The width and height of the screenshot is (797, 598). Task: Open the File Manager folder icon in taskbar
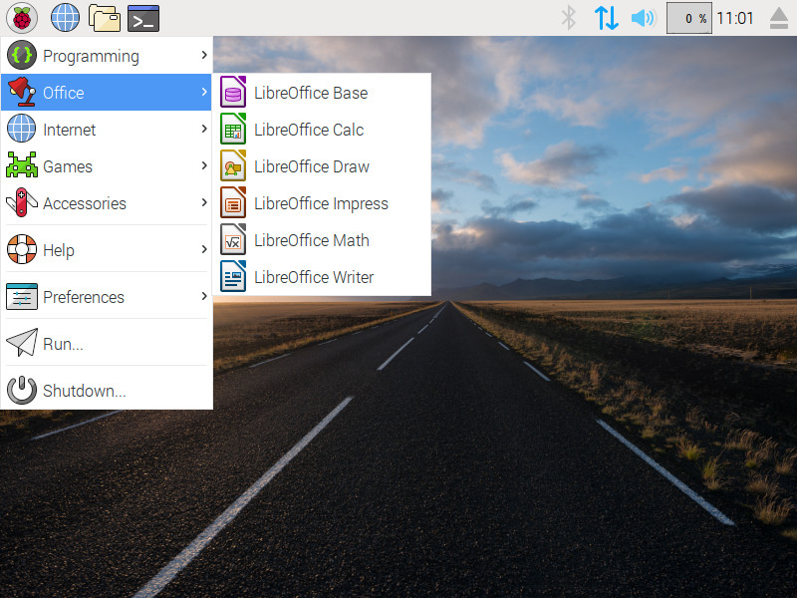tap(105, 18)
